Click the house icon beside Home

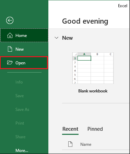click(10, 36)
